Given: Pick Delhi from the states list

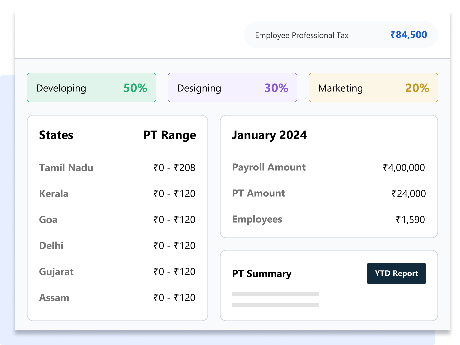Looking at the screenshot, I should [x=51, y=245].
